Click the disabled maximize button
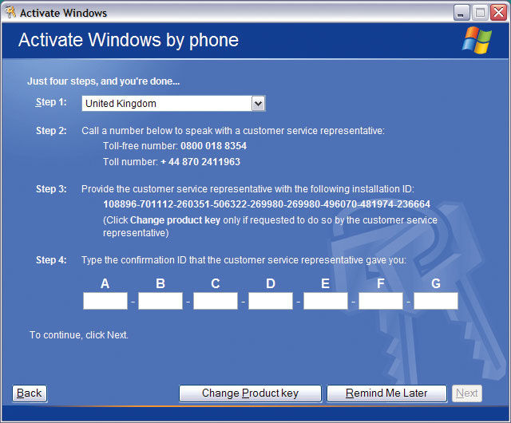 [480, 13]
